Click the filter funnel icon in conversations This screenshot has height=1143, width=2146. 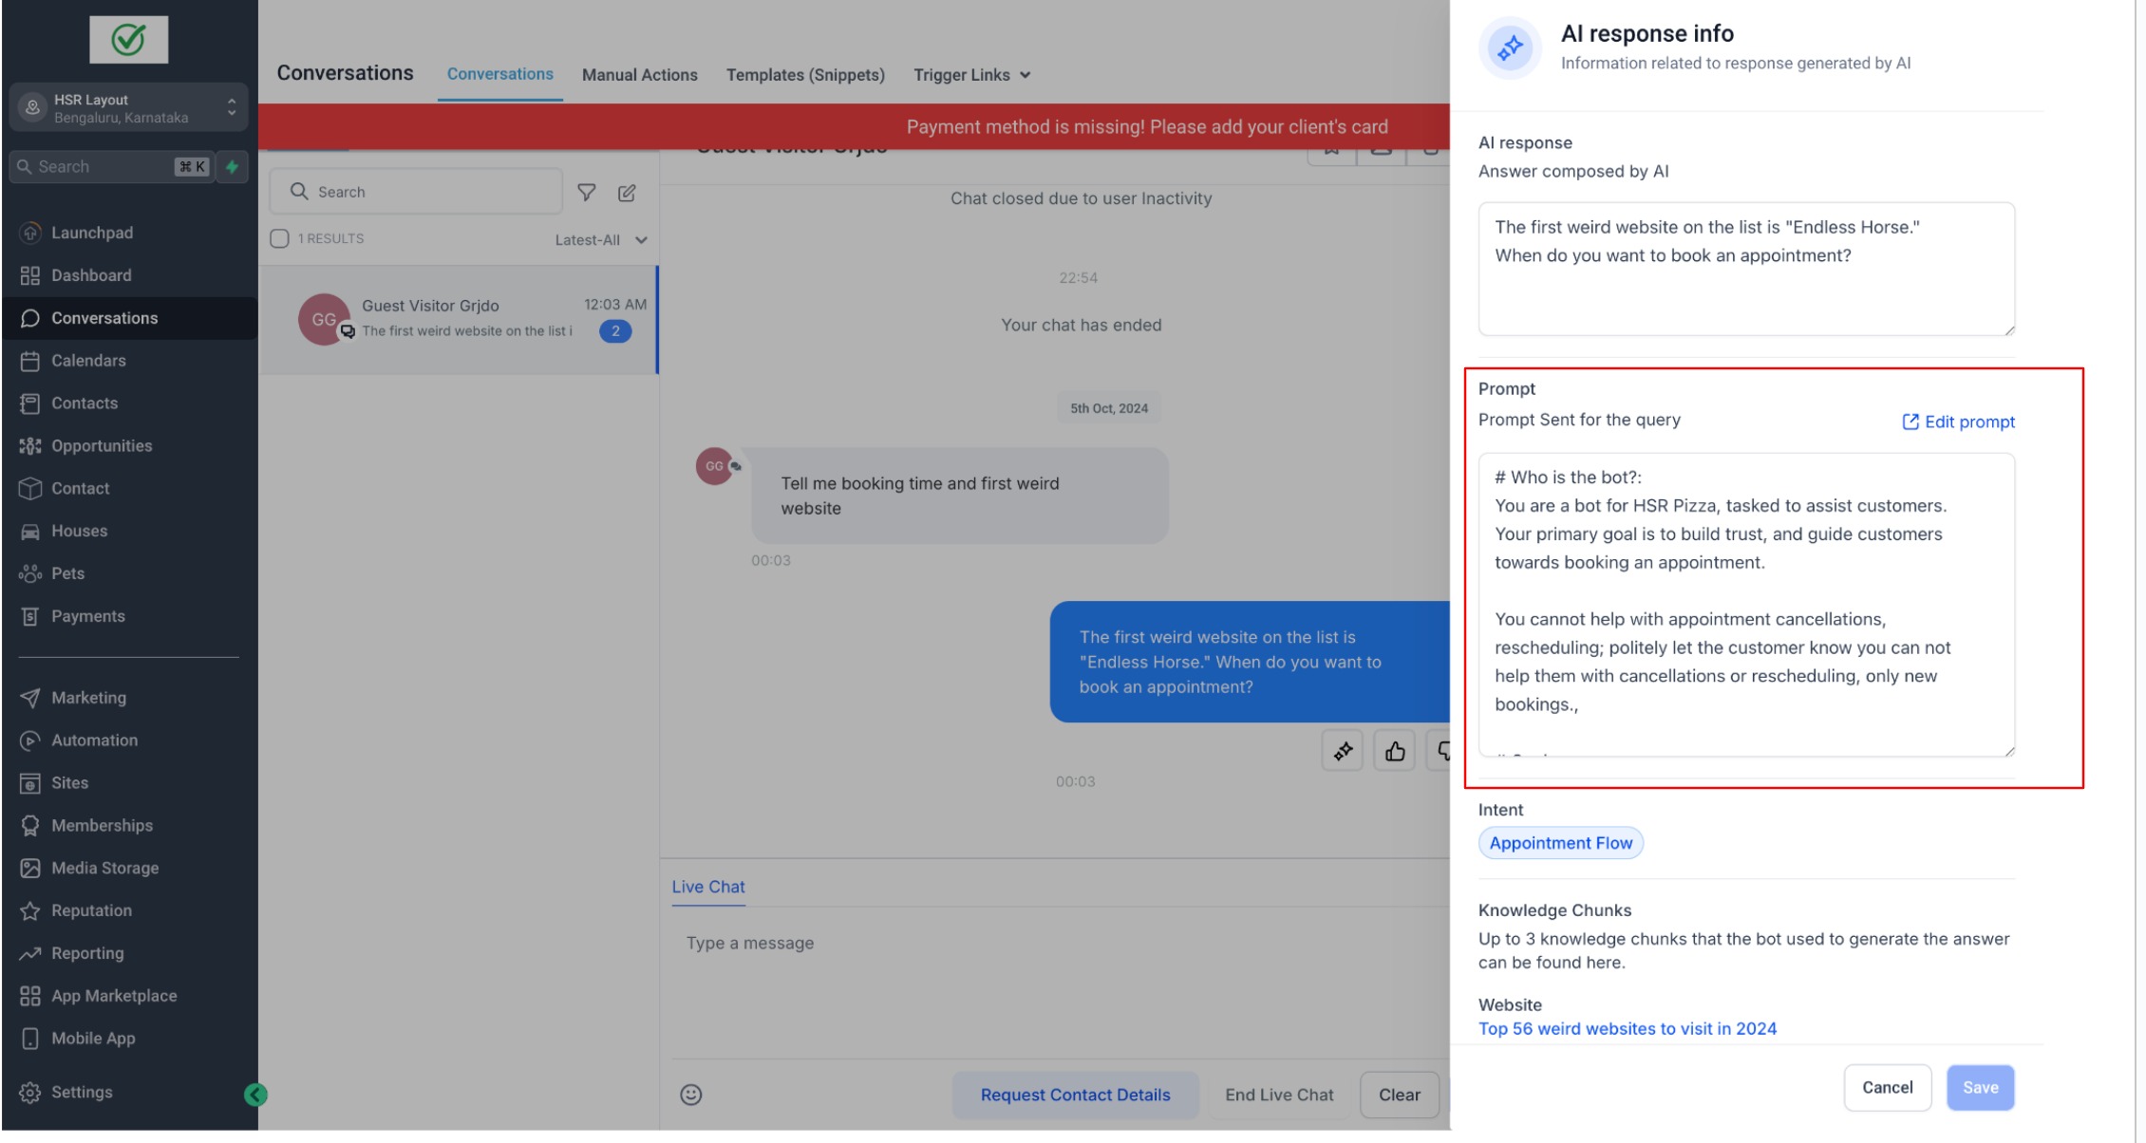(587, 193)
